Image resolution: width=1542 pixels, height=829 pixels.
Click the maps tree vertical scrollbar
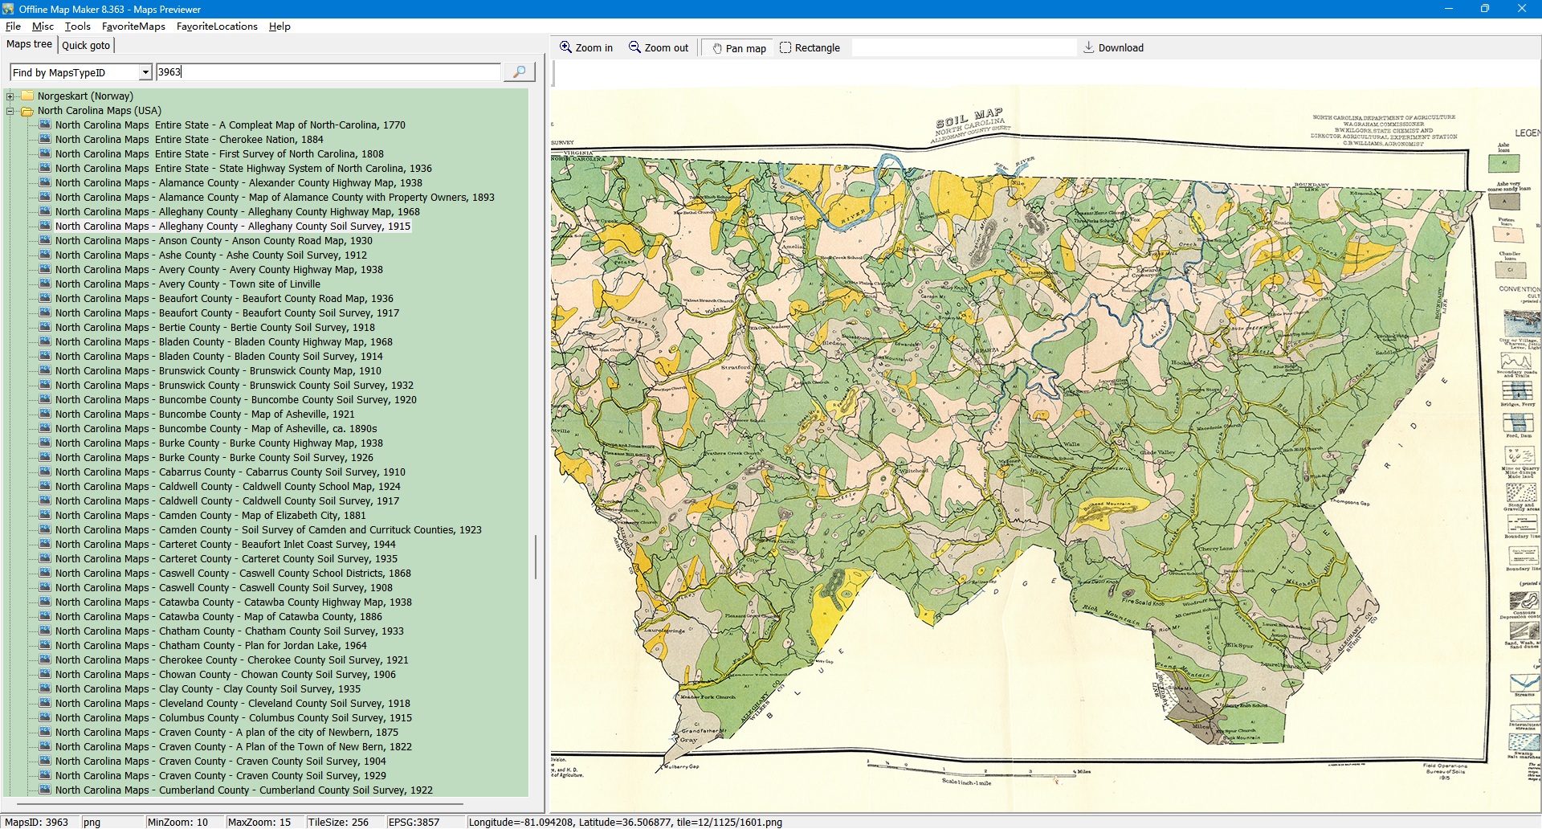pos(536,556)
